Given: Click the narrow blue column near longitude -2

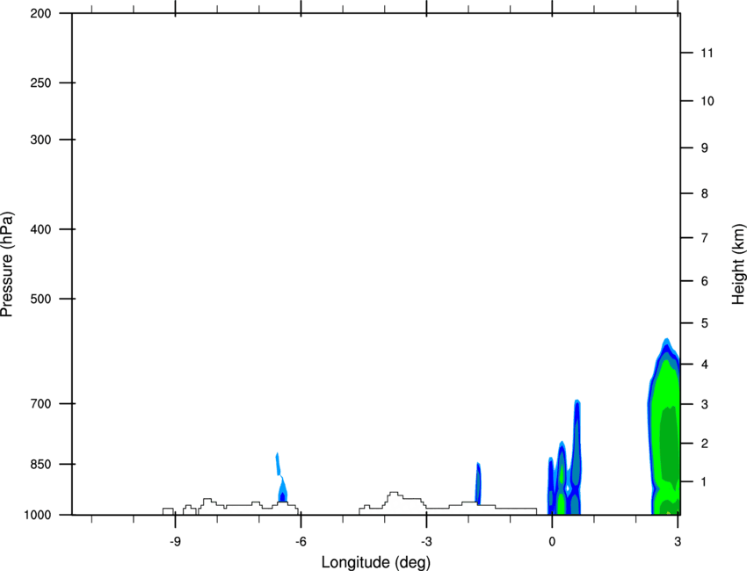Looking at the screenshot, I should 478,483.
